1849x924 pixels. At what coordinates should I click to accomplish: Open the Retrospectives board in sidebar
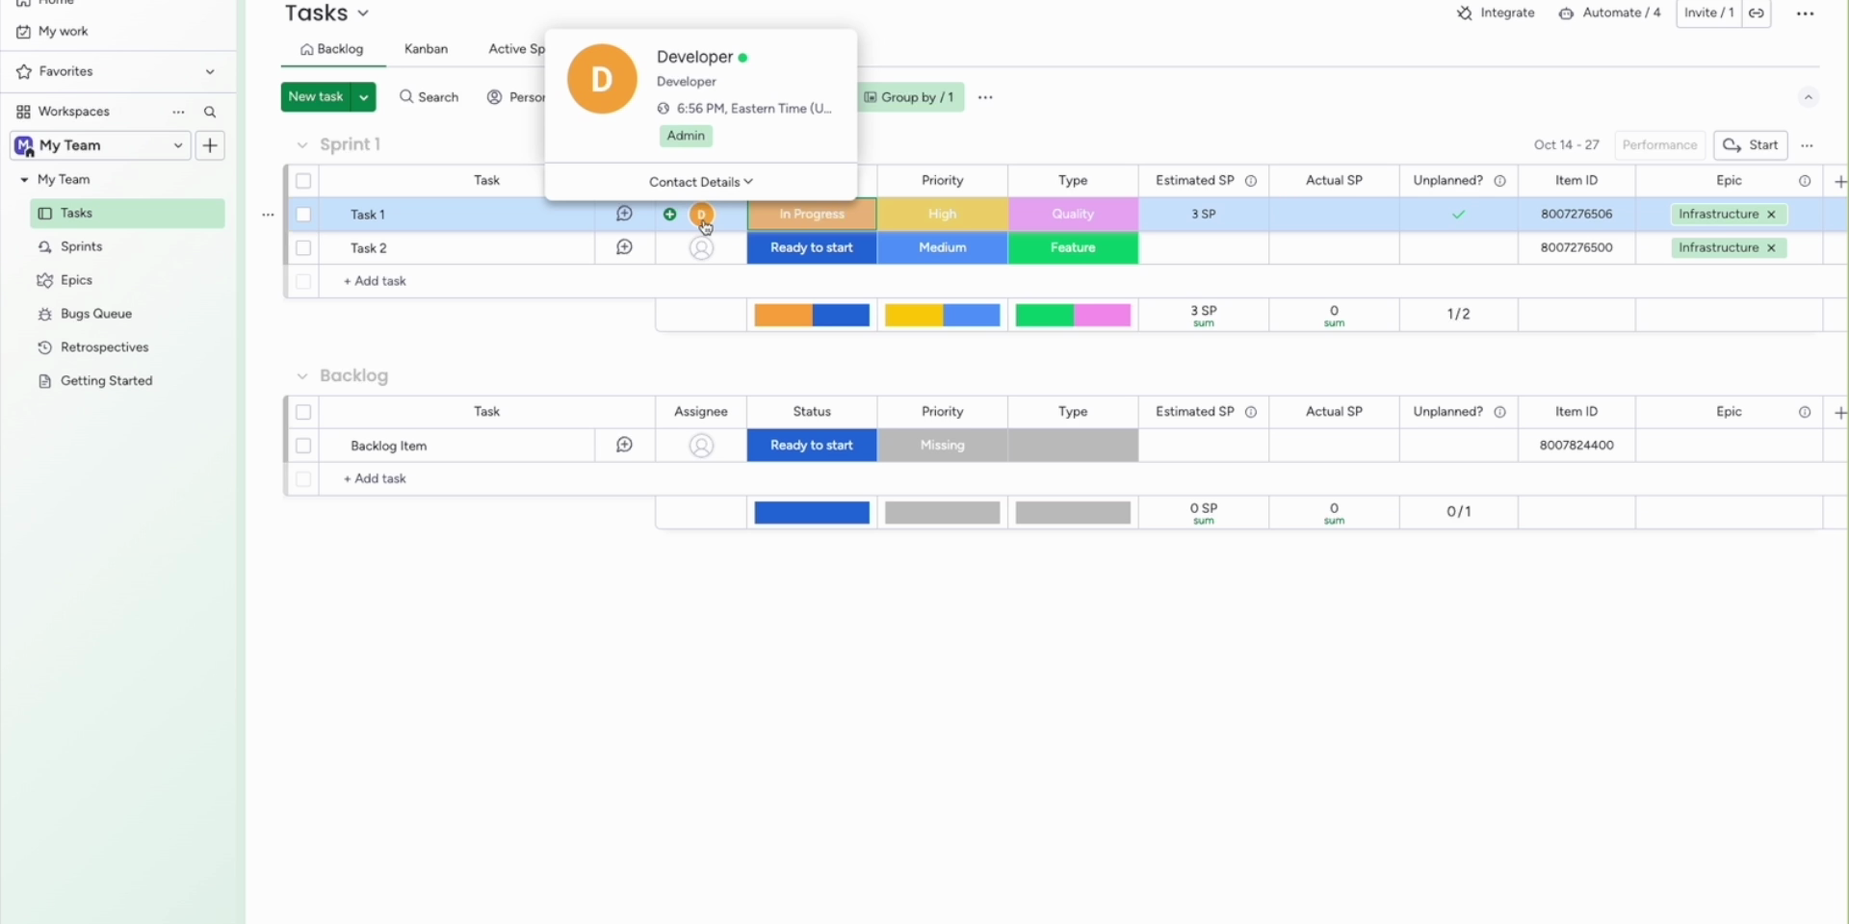click(x=104, y=347)
